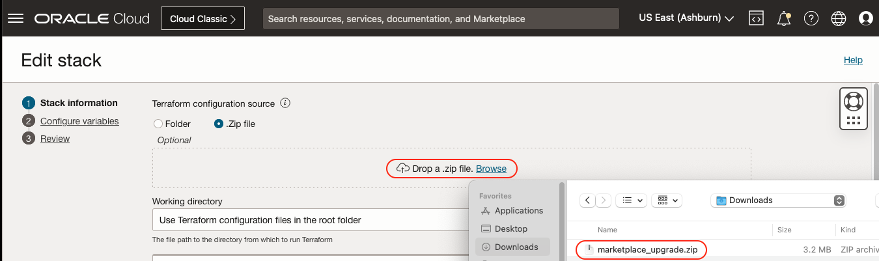
Task: Open the Cloud Shell developer tools icon
Action: click(756, 18)
